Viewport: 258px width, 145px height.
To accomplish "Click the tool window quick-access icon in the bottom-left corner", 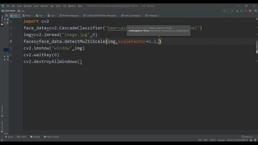I will (2, 140).
